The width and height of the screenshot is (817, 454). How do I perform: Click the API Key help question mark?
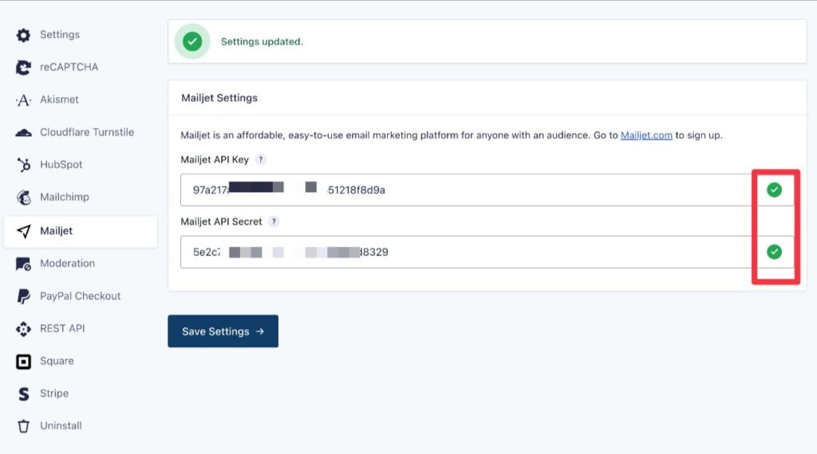click(261, 159)
